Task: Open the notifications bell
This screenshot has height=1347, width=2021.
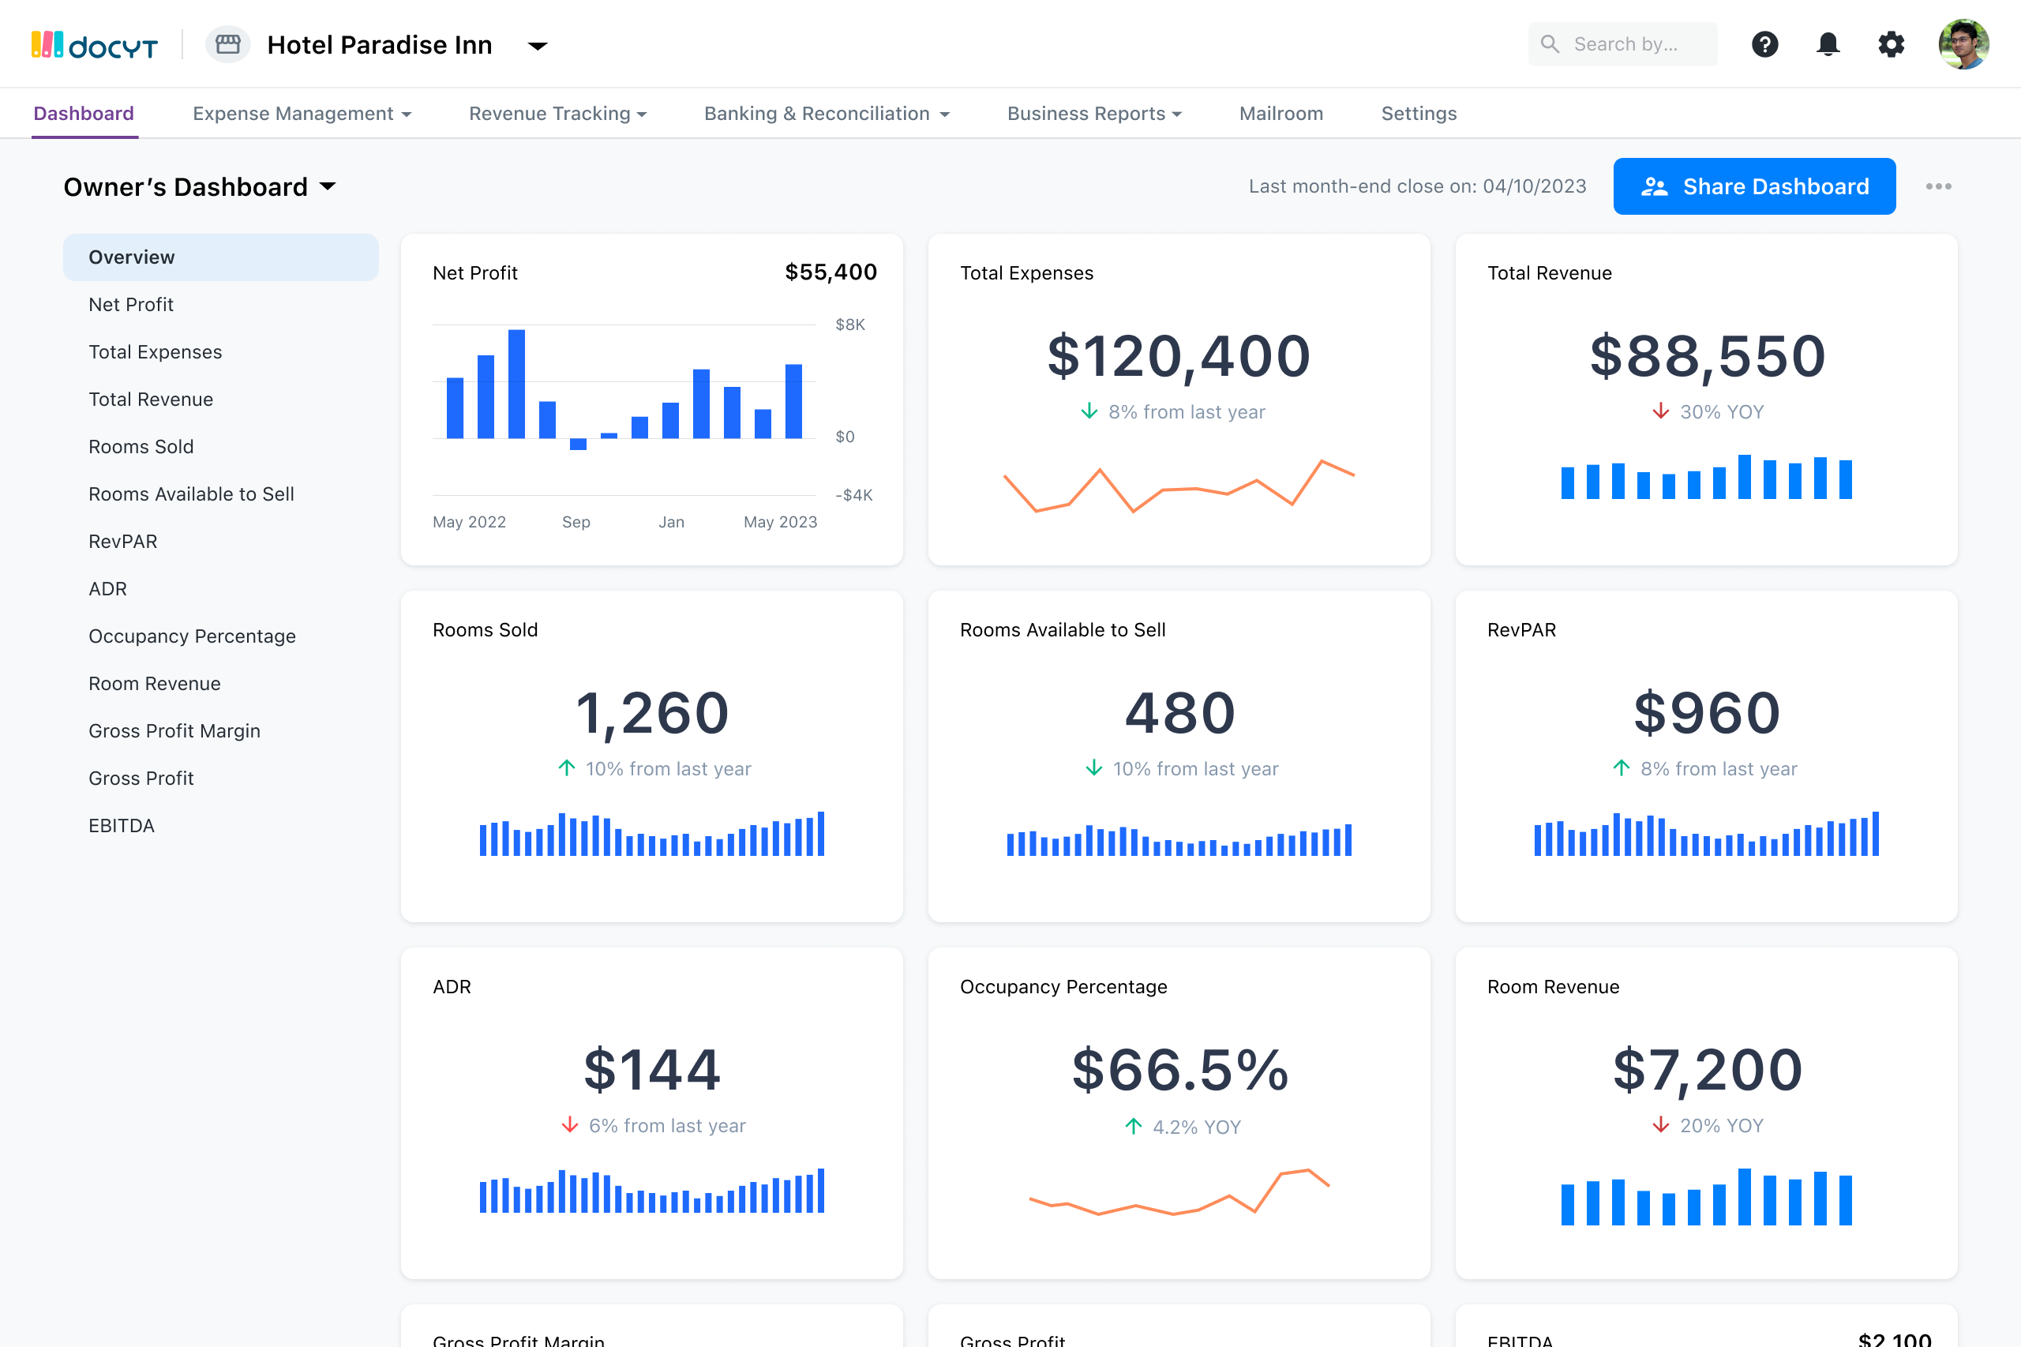Action: [1828, 43]
